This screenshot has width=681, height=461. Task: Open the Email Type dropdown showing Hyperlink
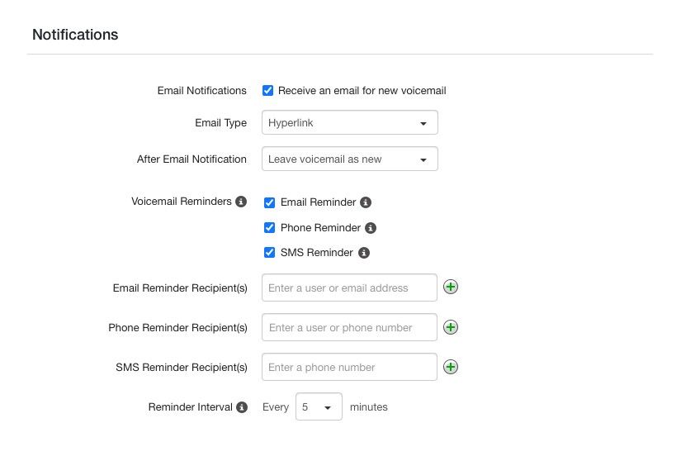point(350,122)
